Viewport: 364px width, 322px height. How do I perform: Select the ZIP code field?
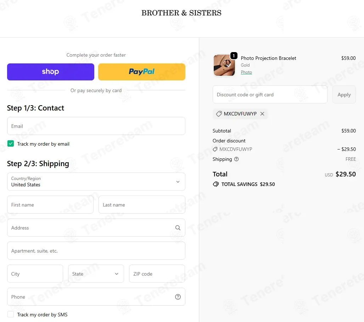click(x=157, y=274)
